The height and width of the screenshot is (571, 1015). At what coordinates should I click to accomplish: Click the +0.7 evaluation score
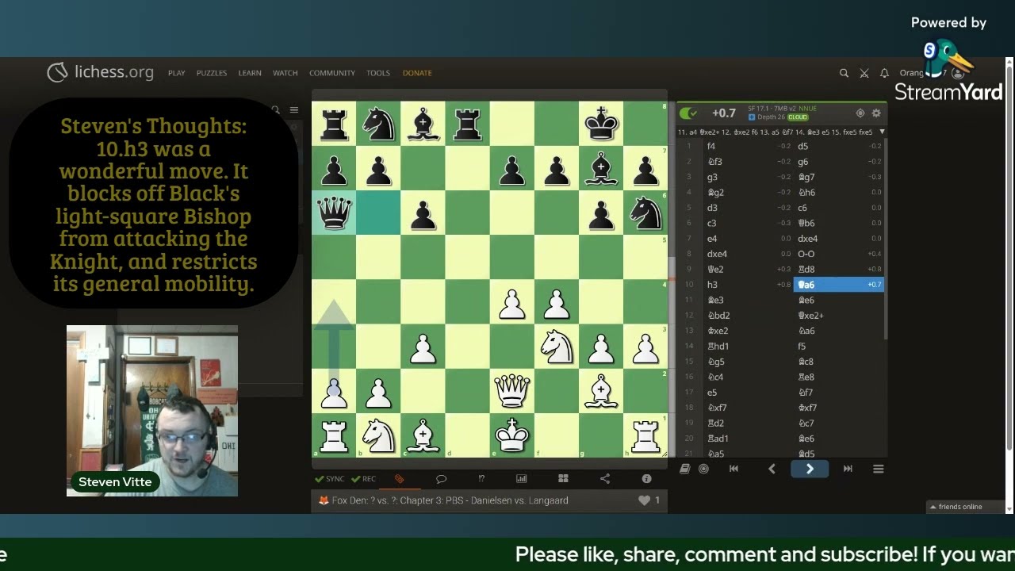tap(723, 113)
